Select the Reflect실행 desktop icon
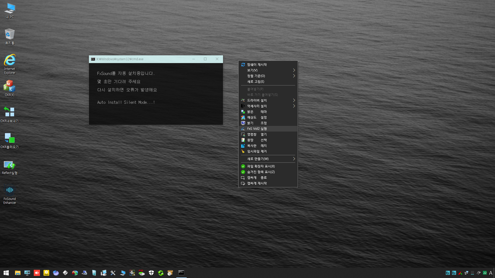The width and height of the screenshot is (495, 278). point(10,167)
